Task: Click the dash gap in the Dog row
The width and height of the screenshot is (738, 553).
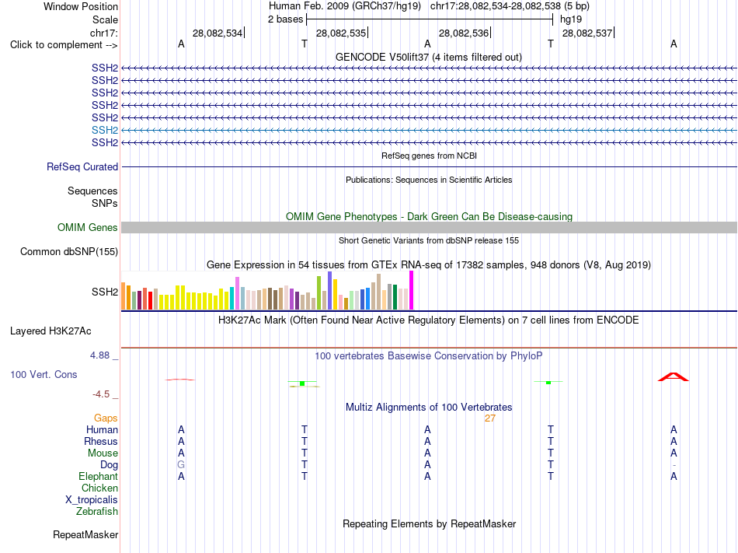Action: (674, 465)
